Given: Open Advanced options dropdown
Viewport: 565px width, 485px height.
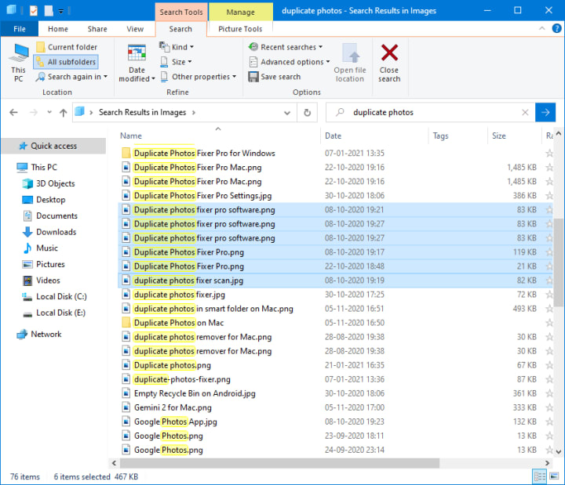Looking at the screenshot, I should (x=289, y=62).
